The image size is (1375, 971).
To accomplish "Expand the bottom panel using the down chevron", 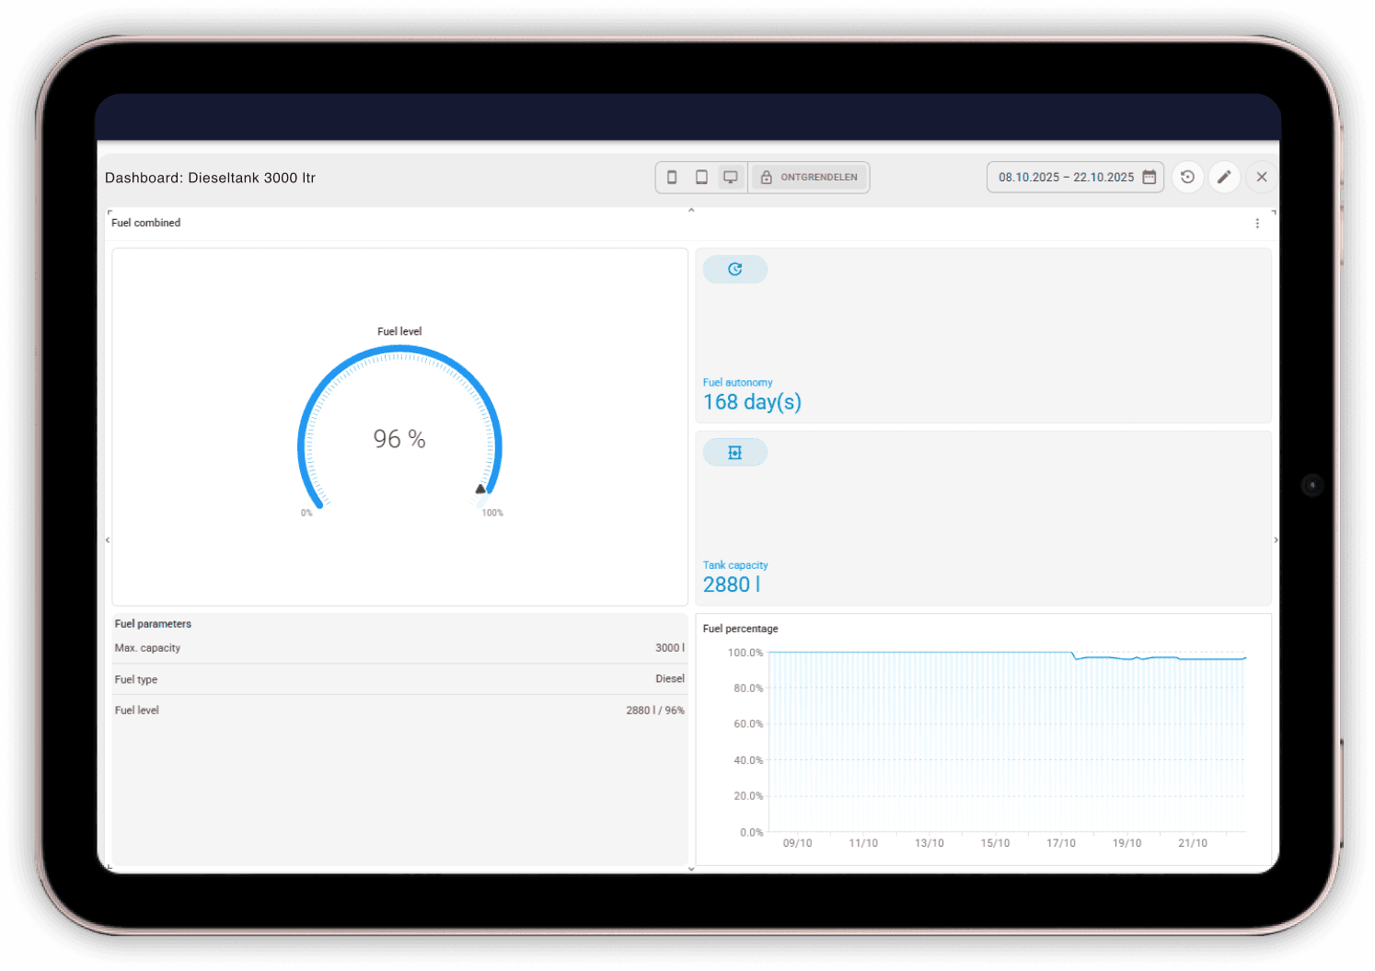I will coord(691,868).
